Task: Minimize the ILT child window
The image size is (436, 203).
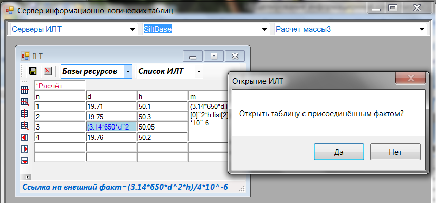Action: 193,56
